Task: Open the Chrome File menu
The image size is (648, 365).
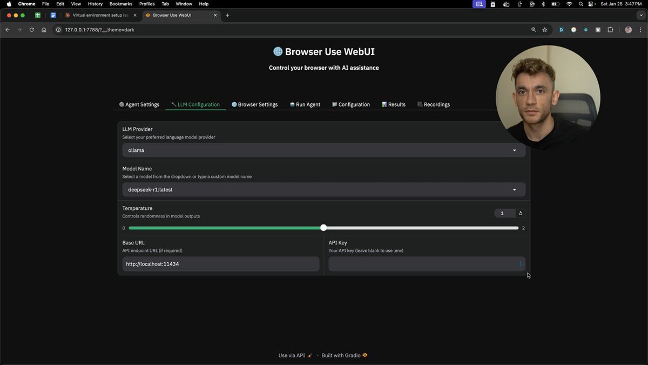Action: click(x=45, y=4)
